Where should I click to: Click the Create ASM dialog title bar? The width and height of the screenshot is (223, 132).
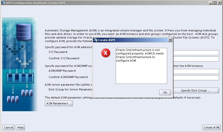point(133,40)
